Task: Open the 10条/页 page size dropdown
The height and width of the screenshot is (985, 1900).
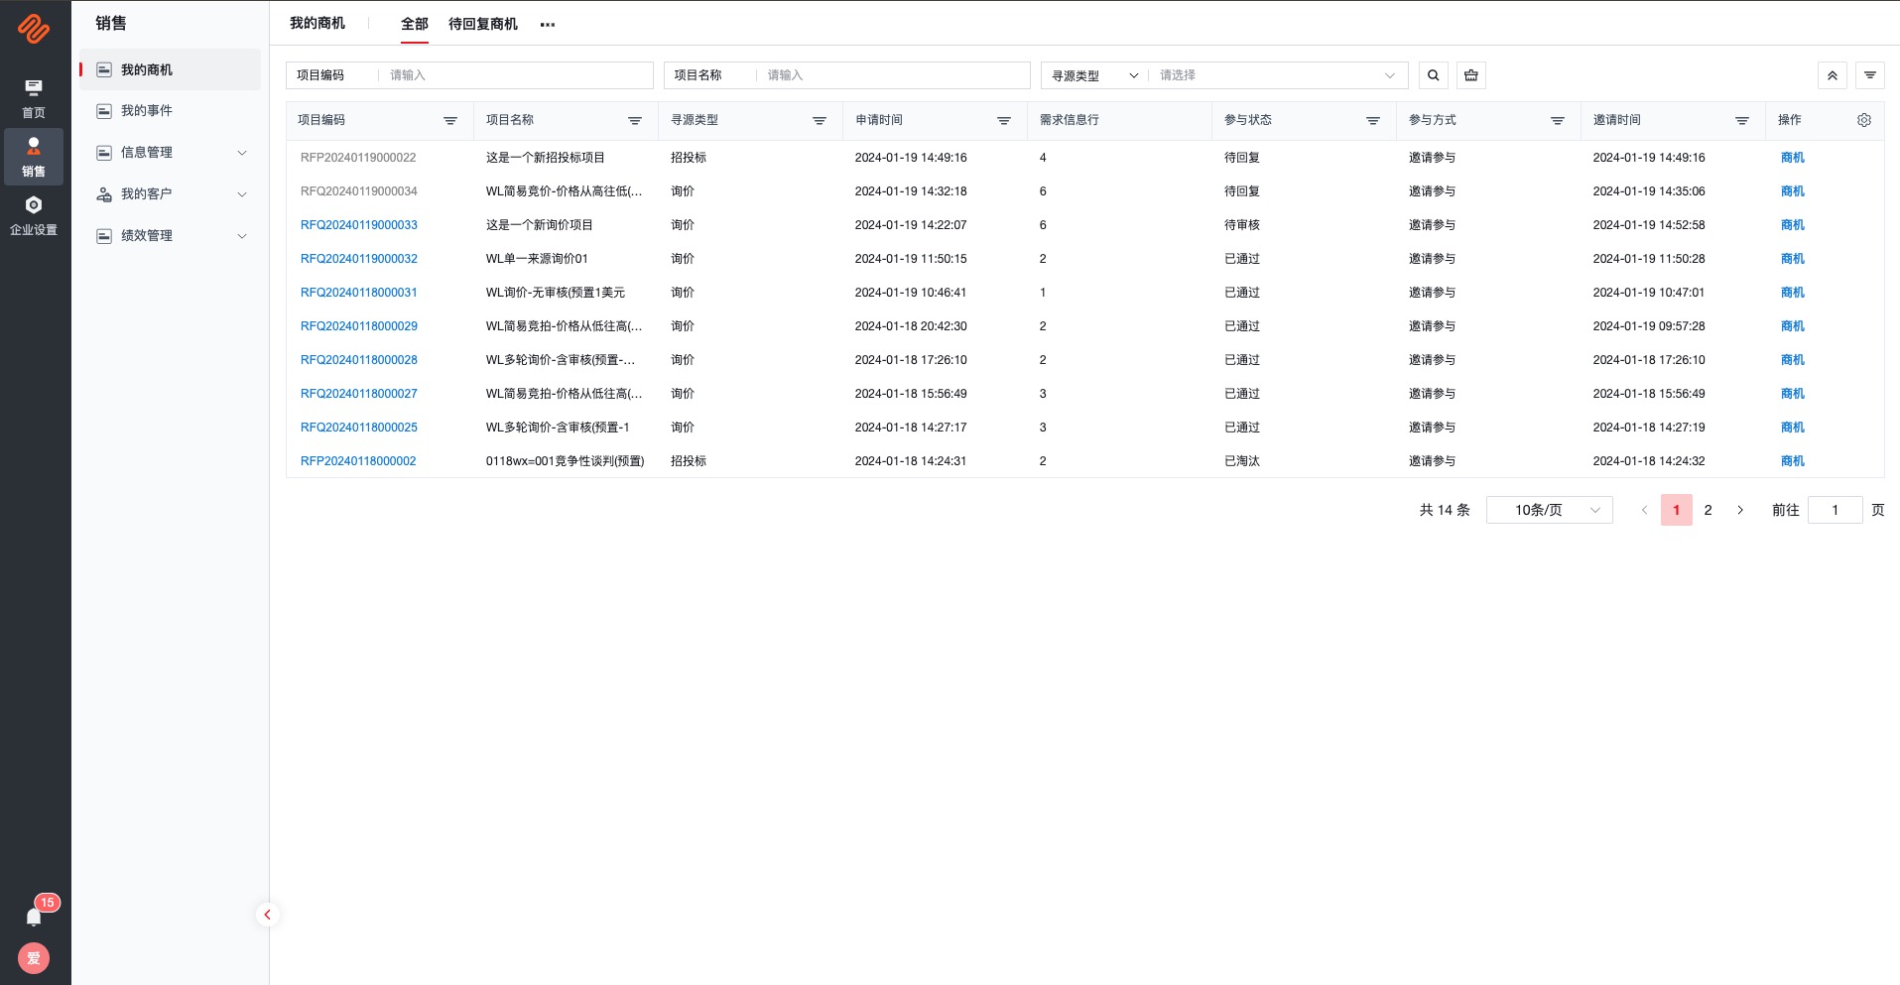Action: coord(1550,510)
